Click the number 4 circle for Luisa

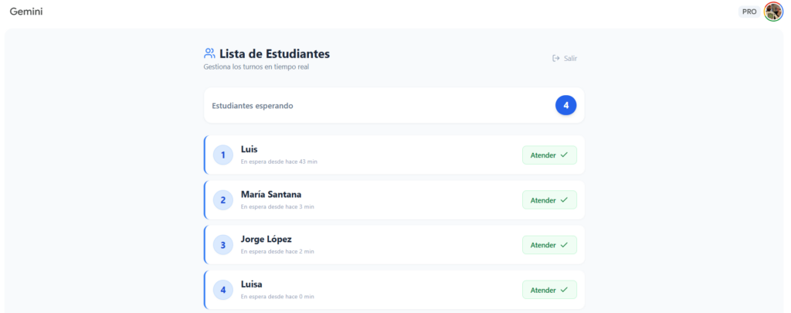pyautogui.click(x=223, y=290)
